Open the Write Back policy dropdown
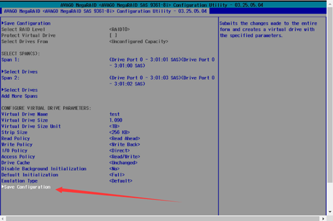Screen dimensions: 333x221 (x=124, y=144)
